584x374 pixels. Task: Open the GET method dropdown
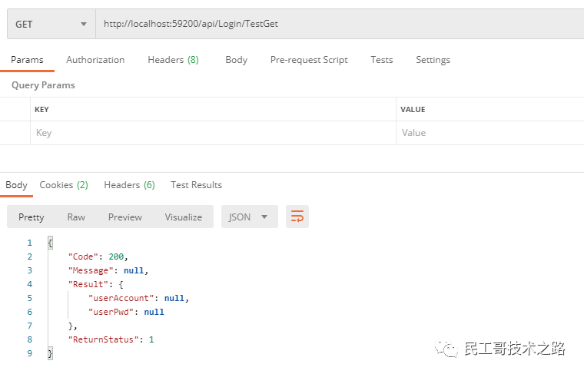pyautogui.click(x=51, y=24)
